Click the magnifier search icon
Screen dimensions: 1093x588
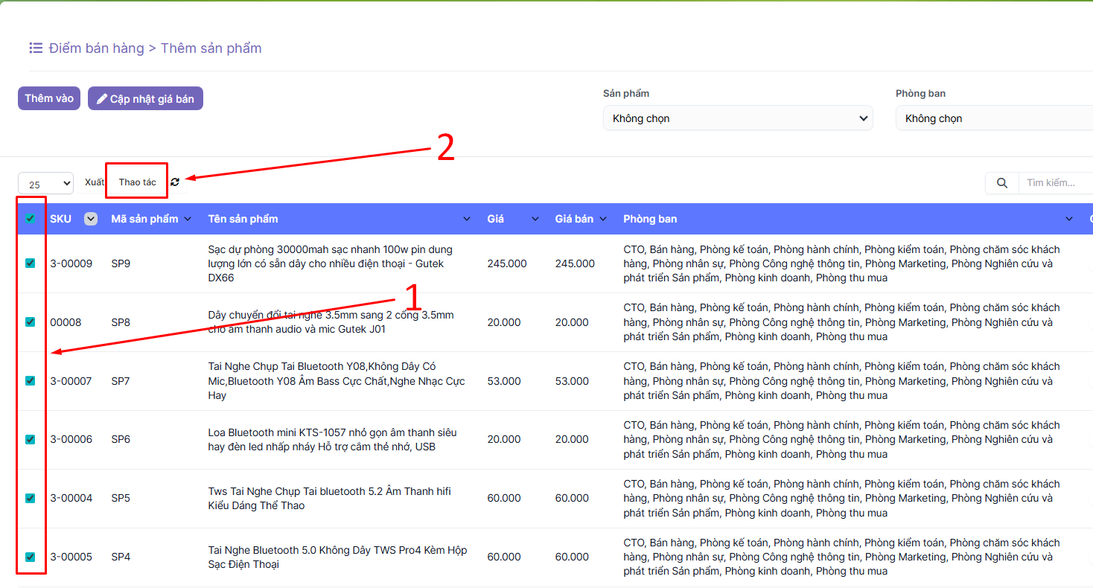coord(1002,183)
